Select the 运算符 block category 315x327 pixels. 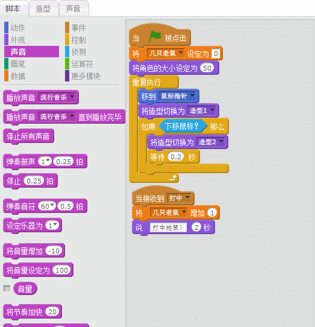(82, 64)
